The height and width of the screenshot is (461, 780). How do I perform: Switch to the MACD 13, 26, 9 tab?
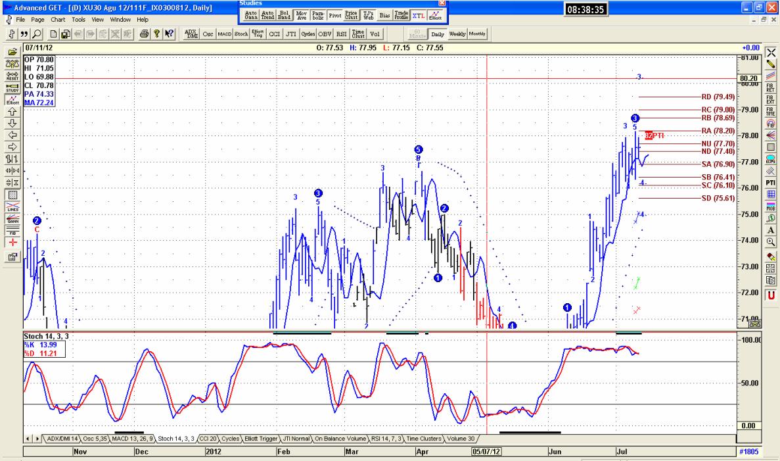click(x=132, y=439)
